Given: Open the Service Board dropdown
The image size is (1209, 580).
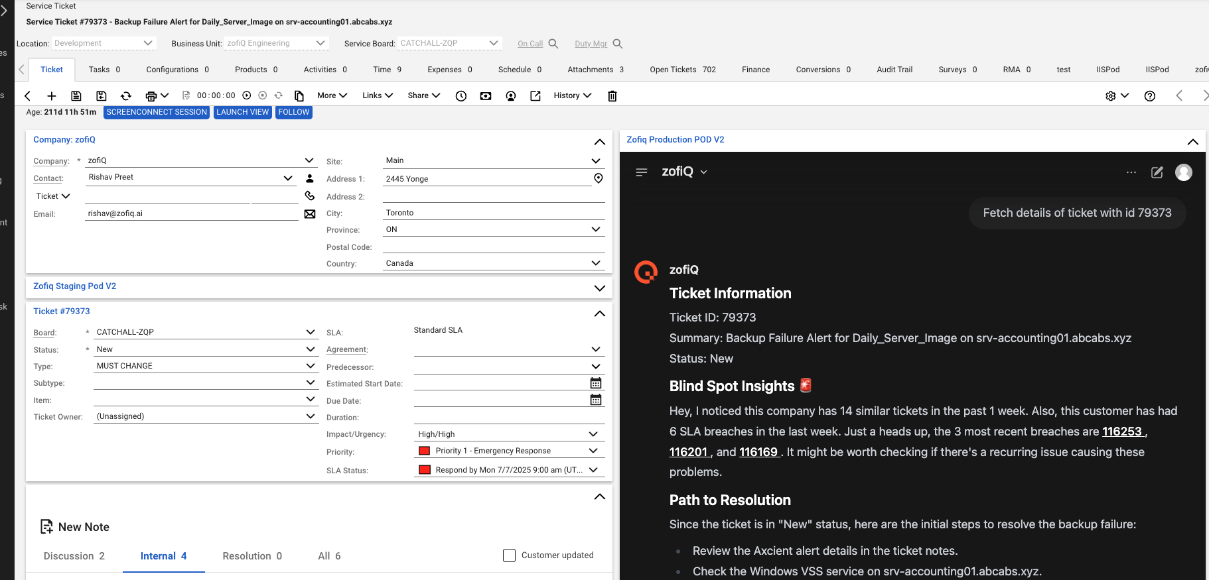Looking at the screenshot, I should (x=450, y=43).
